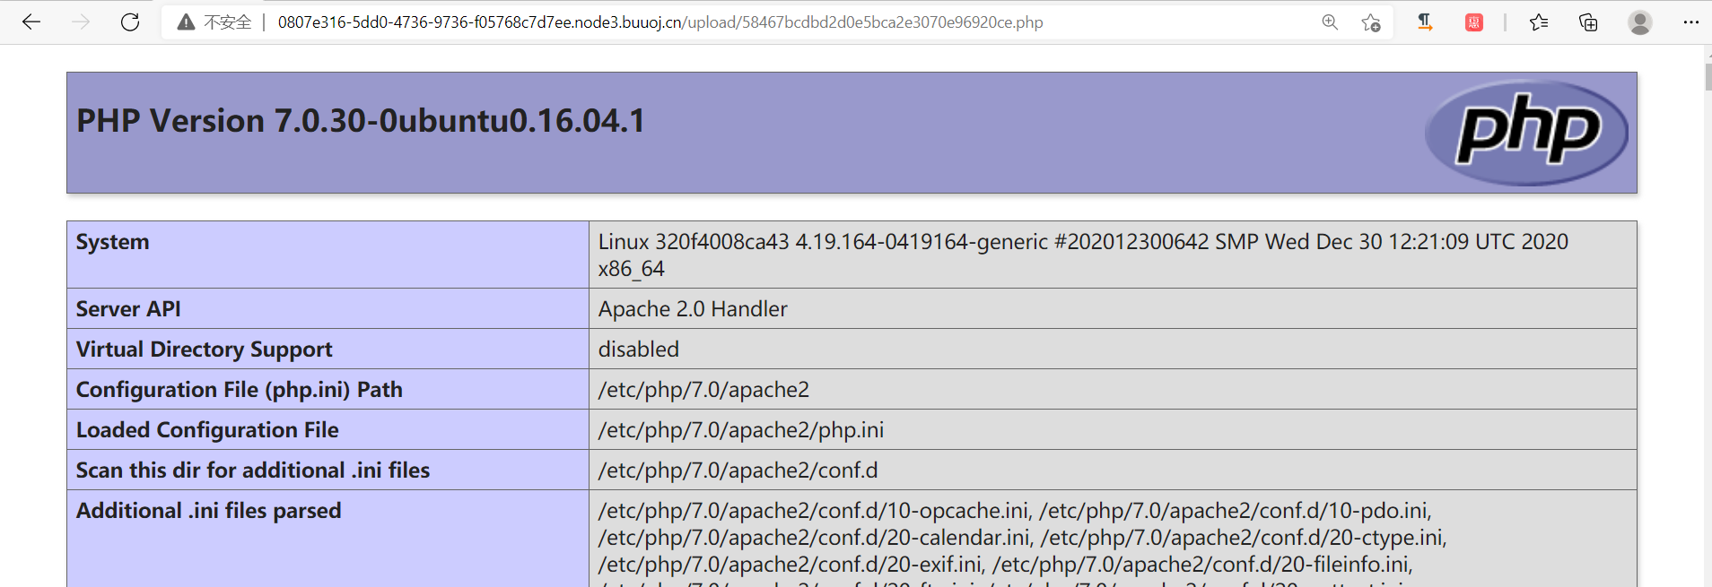Image resolution: width=1712 pixels, height=587 pixels.
Task: Open the not-secure warning site info
Action: pos(186,22)
